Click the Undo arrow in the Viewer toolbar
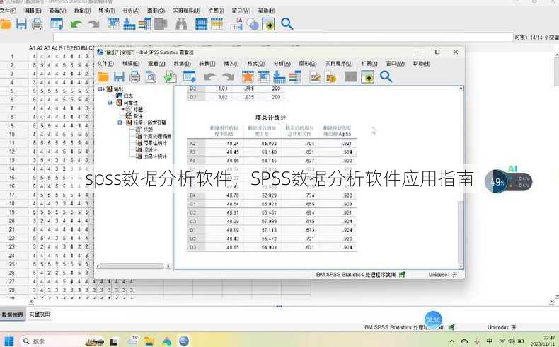 click(x=210, y=76)
